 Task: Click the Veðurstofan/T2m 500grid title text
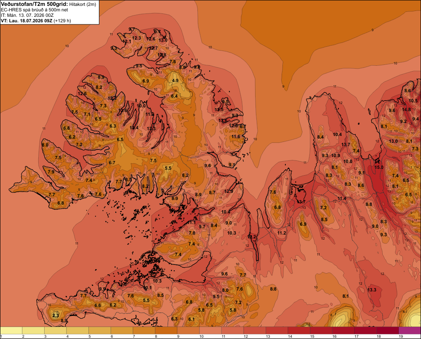click(35, 4)
